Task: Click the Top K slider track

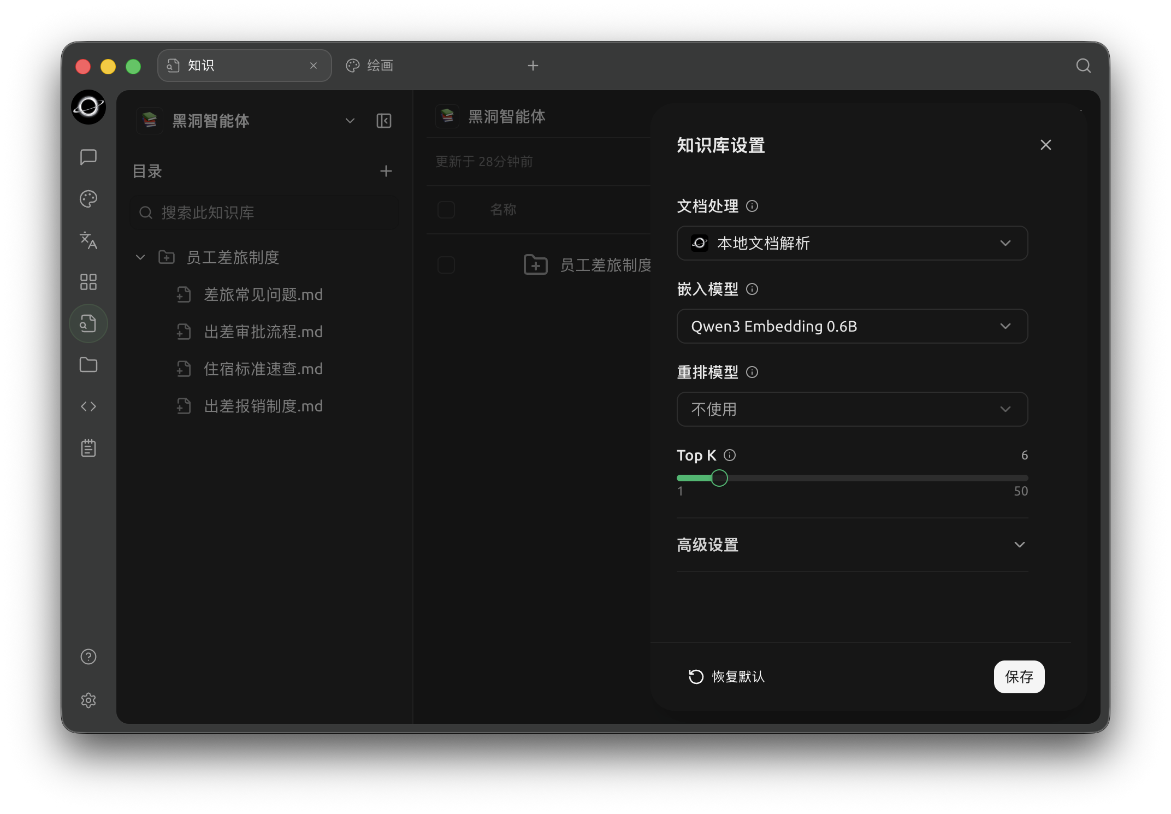Action: 852,478
